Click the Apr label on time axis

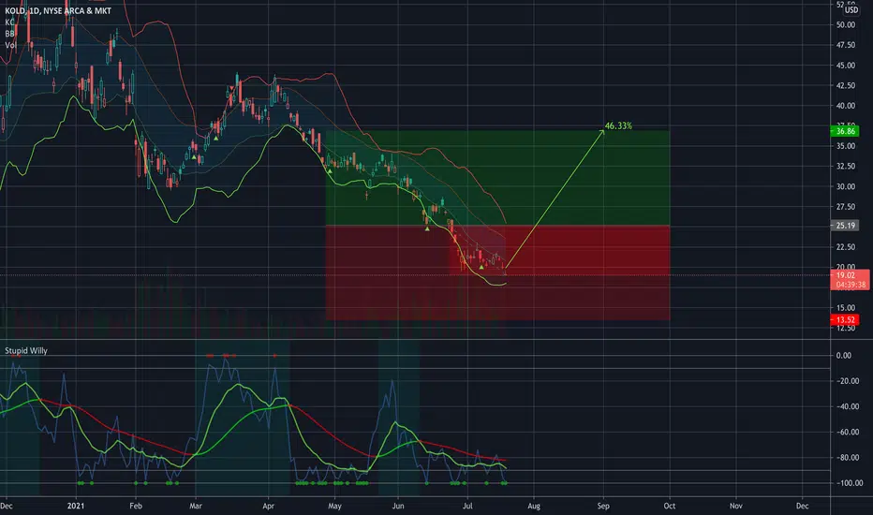268,506
